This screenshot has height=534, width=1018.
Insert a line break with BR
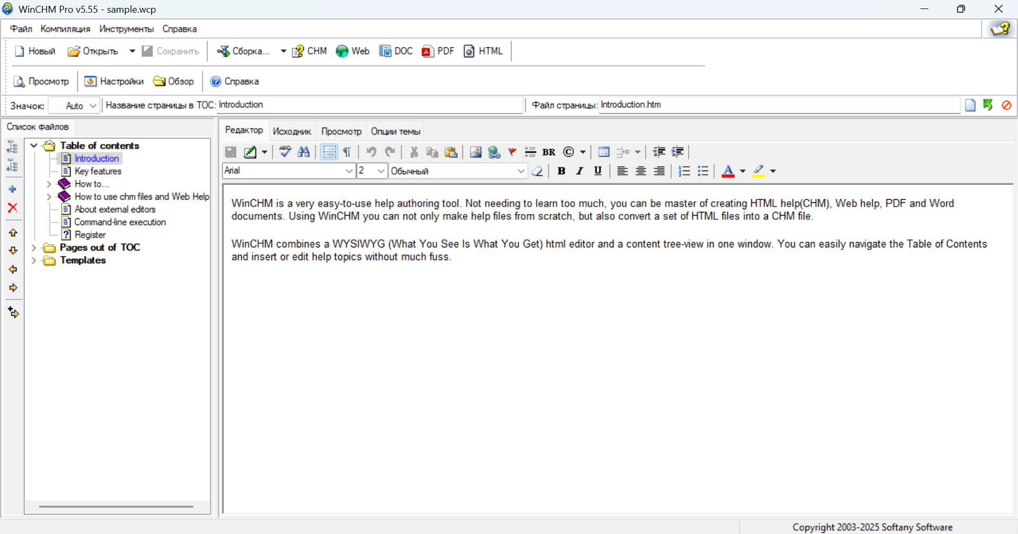pyautogui.click(x=549, y=152)
